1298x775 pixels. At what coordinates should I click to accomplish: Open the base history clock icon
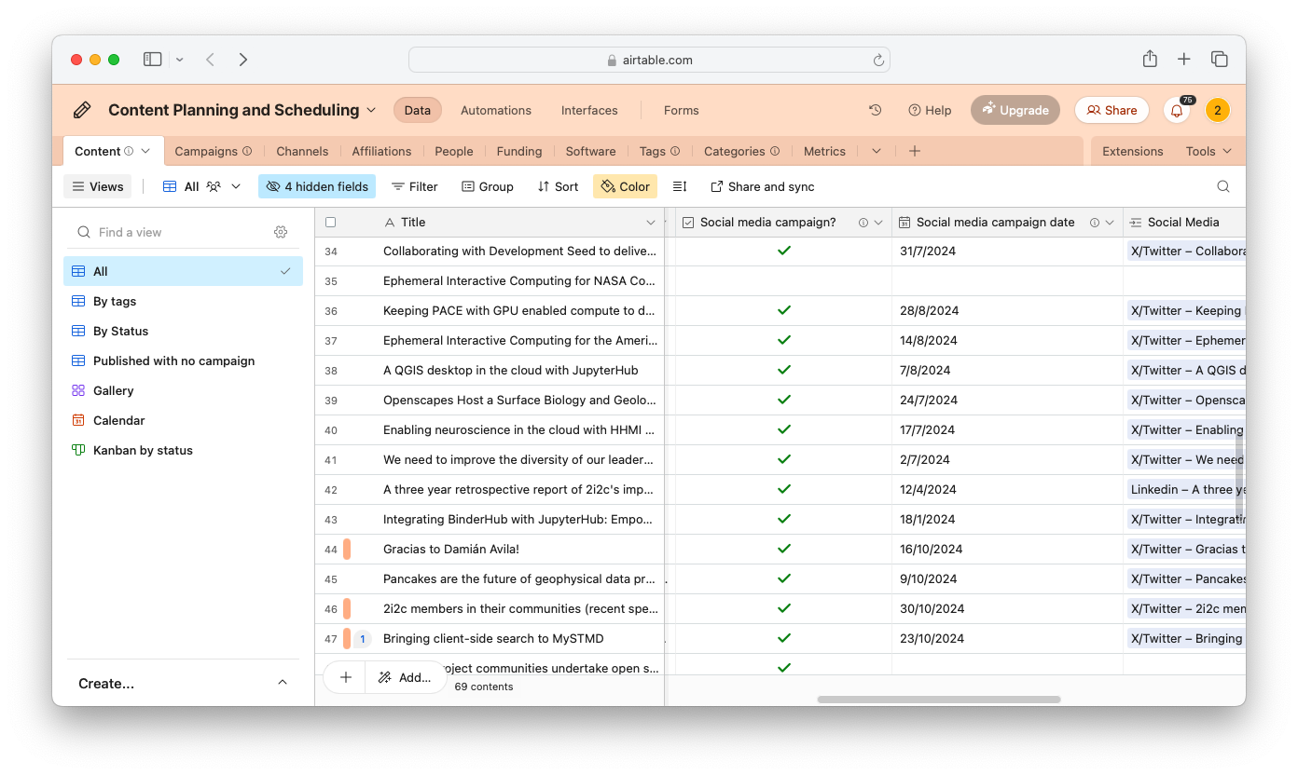coord(875,110)
